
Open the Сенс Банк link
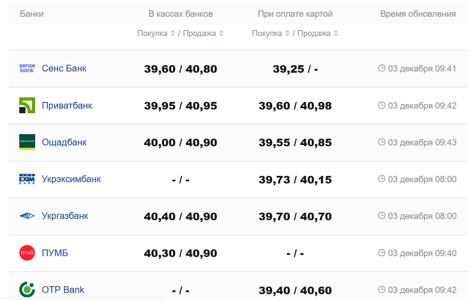tap(64, 69)
